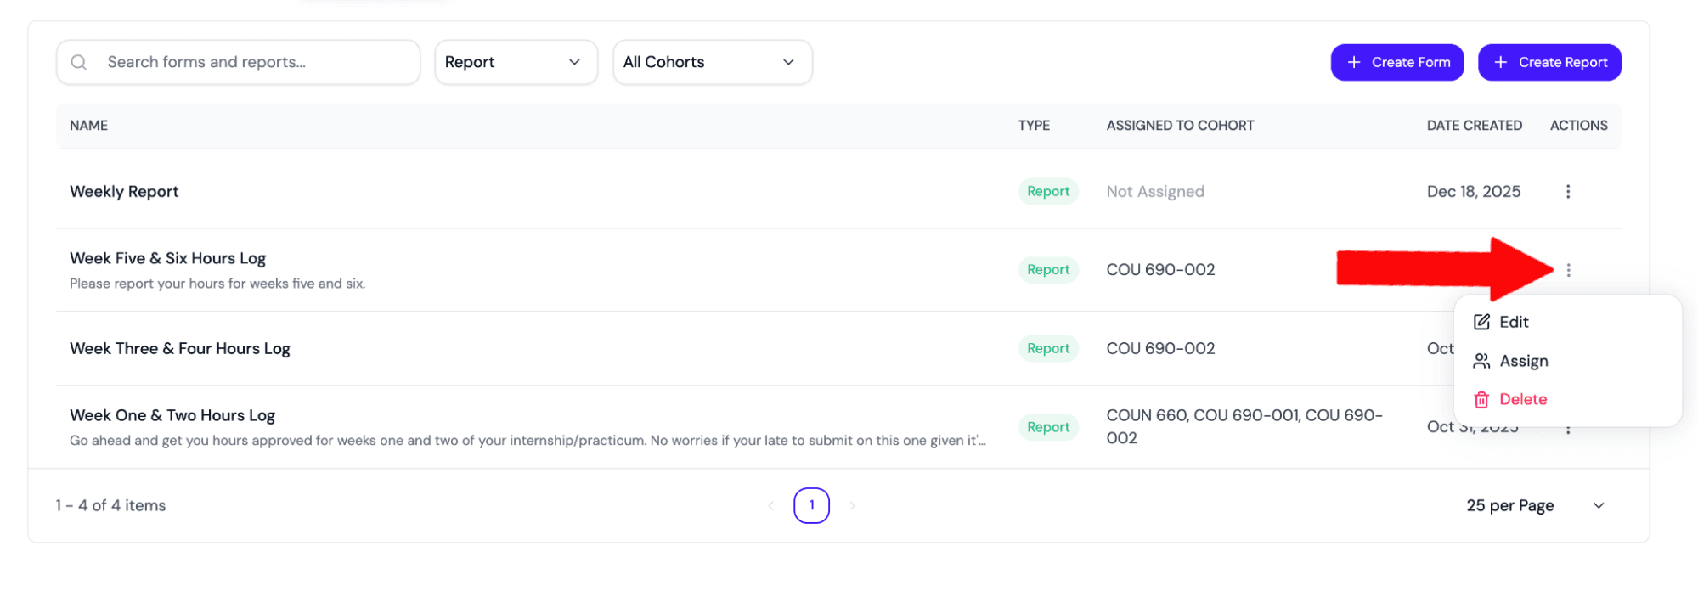Open the actions menu for Weekly Report
Screen dimensions: 1698x602
tap(1567, 192)
